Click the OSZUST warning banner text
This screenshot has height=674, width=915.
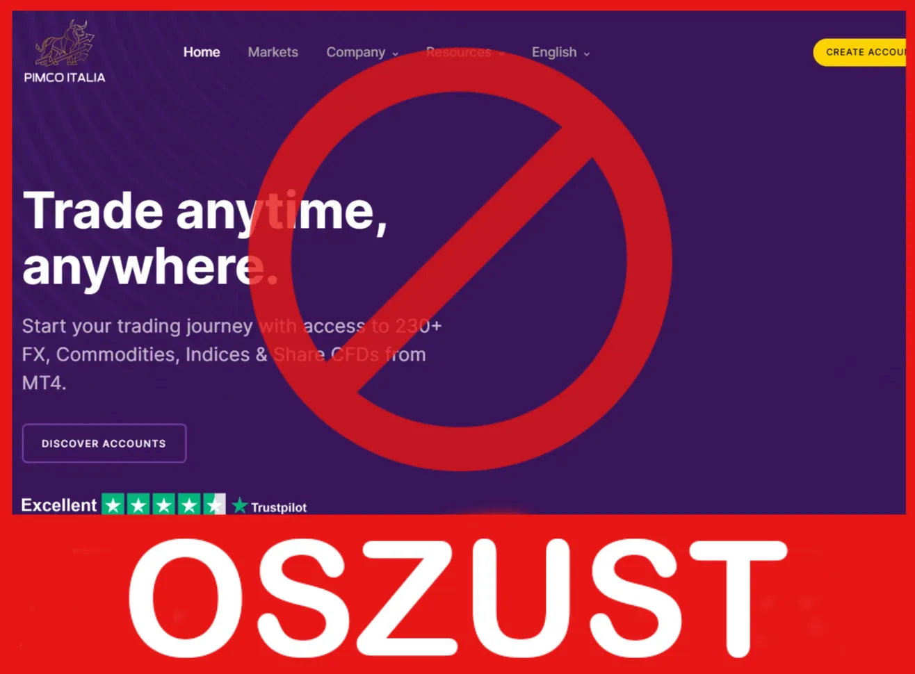(458, 598)
